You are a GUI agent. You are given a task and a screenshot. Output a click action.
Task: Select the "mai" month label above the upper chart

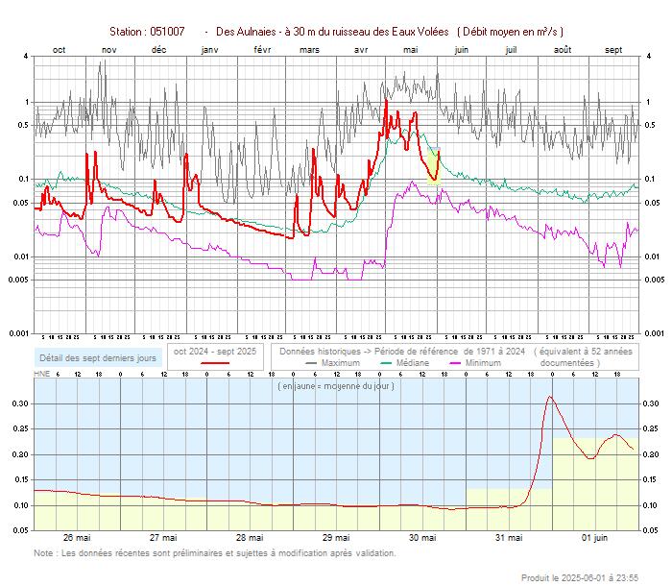[x=411, y=50]
